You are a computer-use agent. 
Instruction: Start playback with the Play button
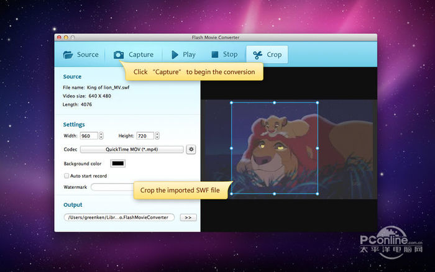183,55
